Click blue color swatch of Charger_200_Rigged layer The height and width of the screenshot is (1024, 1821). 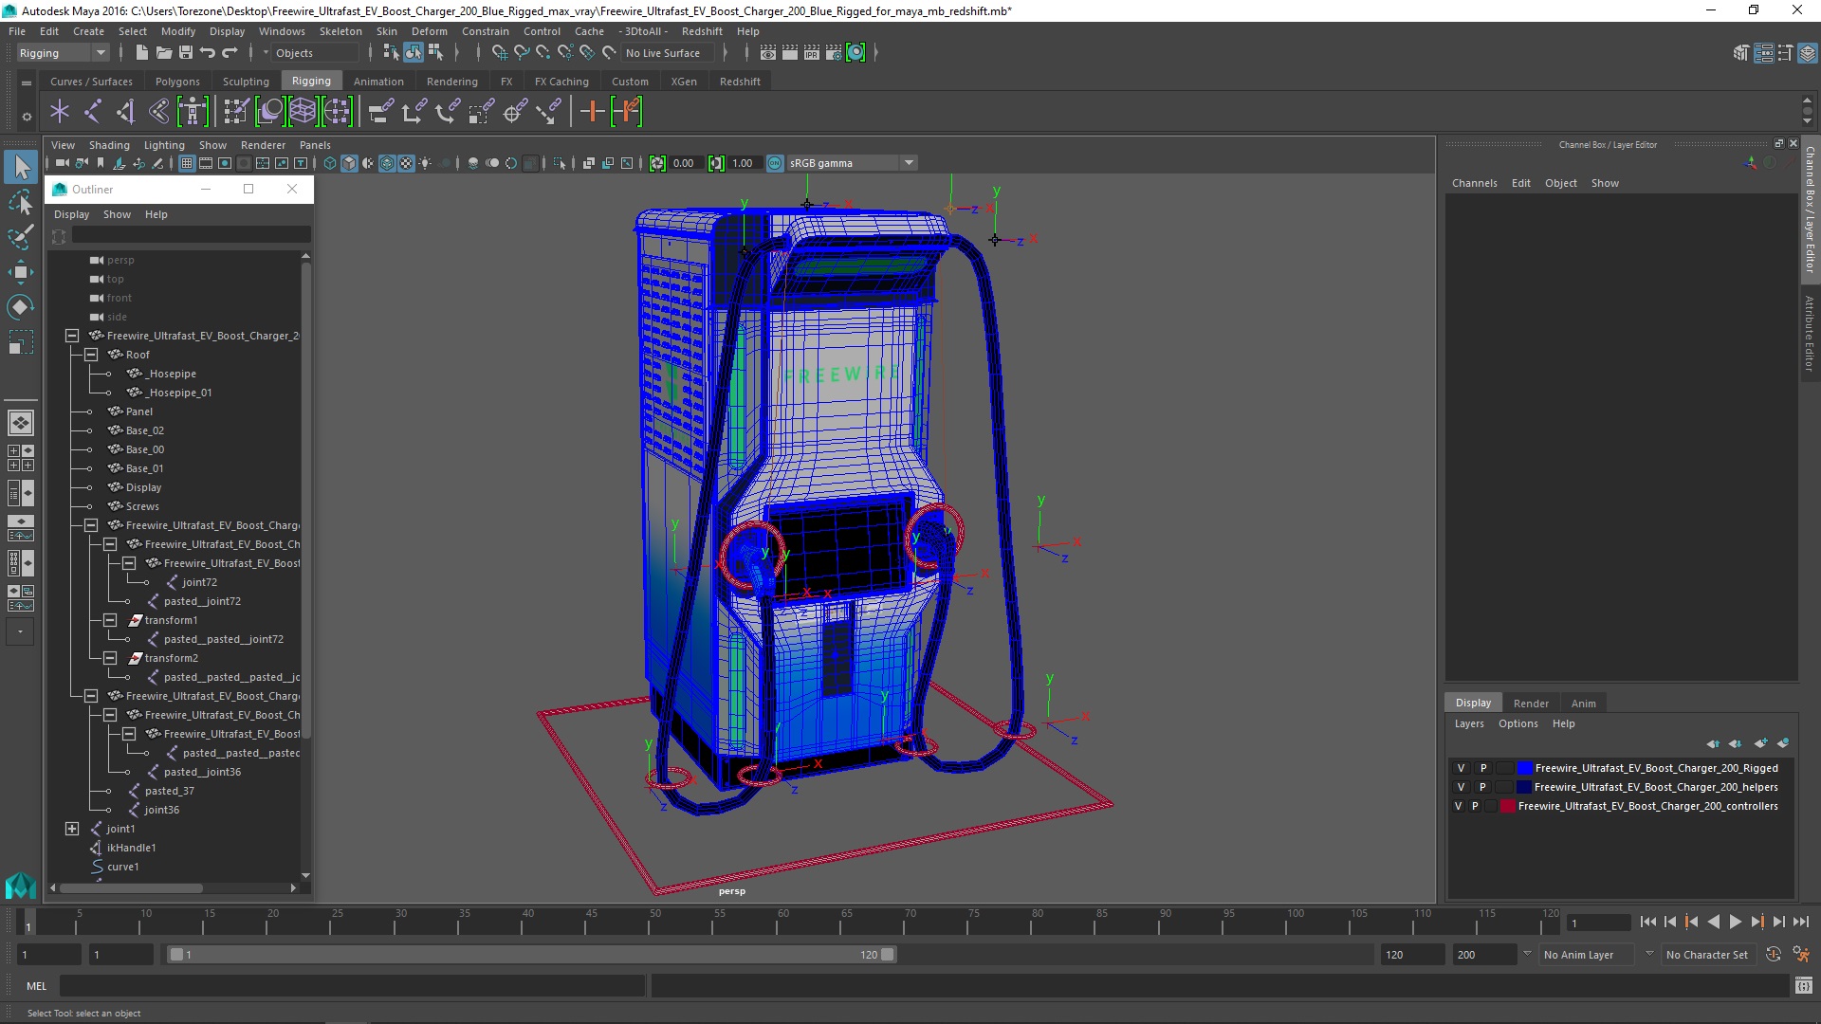(1524, 769)
